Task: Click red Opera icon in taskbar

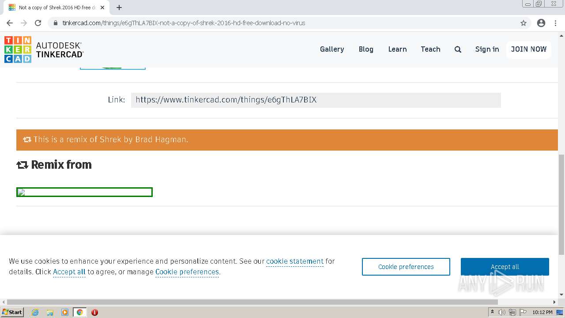Action: [94, 312]
